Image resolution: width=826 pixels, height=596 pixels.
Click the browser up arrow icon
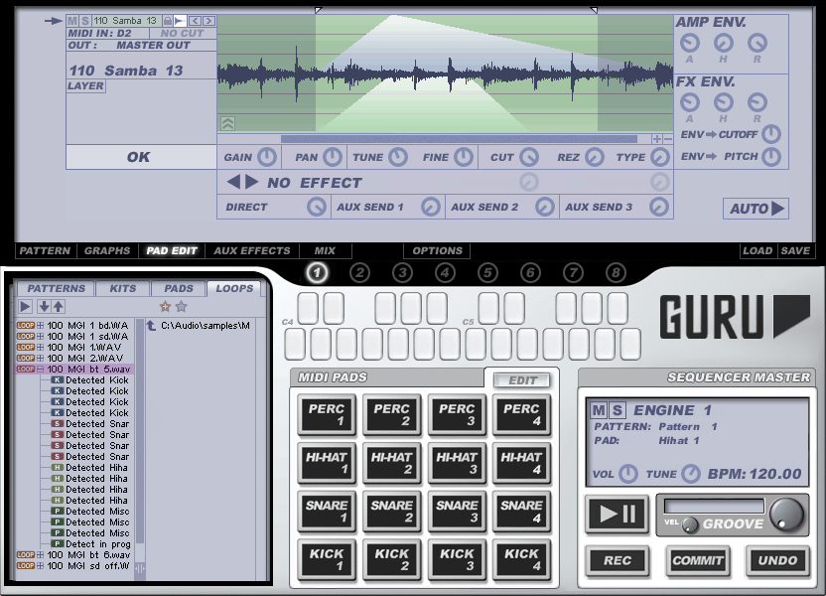(x=58, y=306)
